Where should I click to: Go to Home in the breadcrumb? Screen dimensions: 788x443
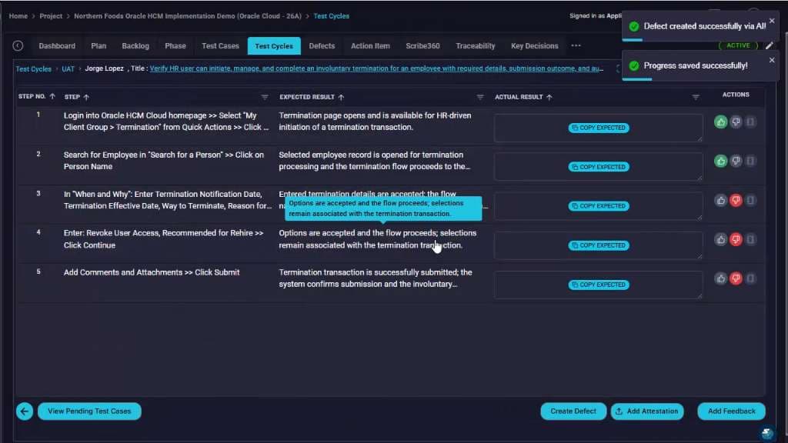(x=18, y=16)
